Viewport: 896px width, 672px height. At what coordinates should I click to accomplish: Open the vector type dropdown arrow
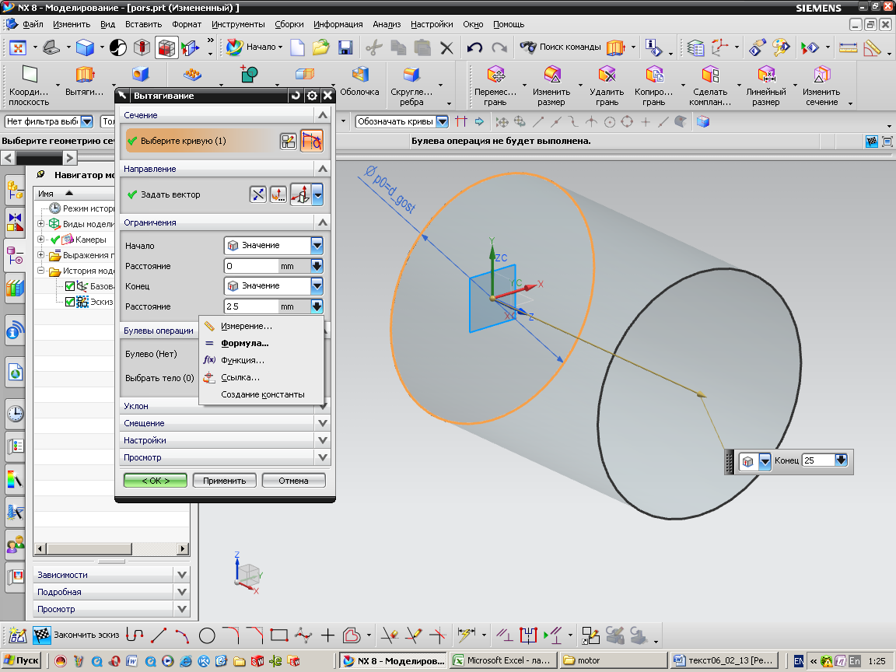click(317, 195)
